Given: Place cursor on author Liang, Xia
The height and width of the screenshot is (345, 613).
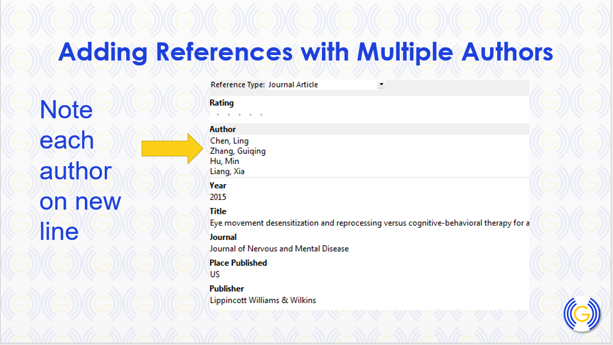Looking at the screenshot, I should [227, 172].
